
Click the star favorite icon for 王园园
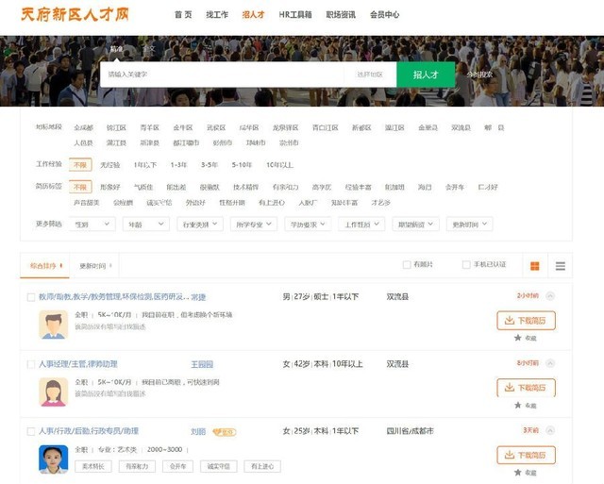coord(517,405)
